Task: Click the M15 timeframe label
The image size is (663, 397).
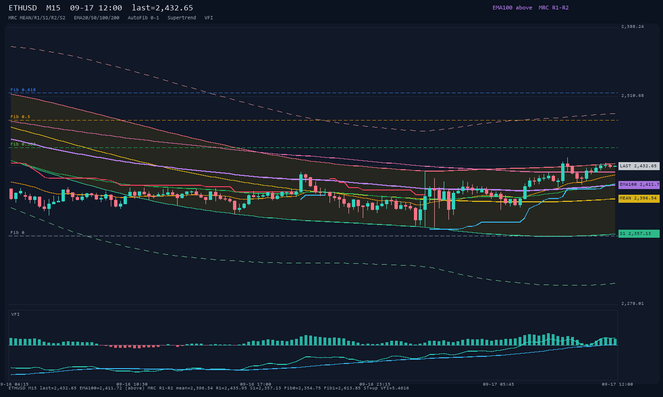Action: point(54,8)
